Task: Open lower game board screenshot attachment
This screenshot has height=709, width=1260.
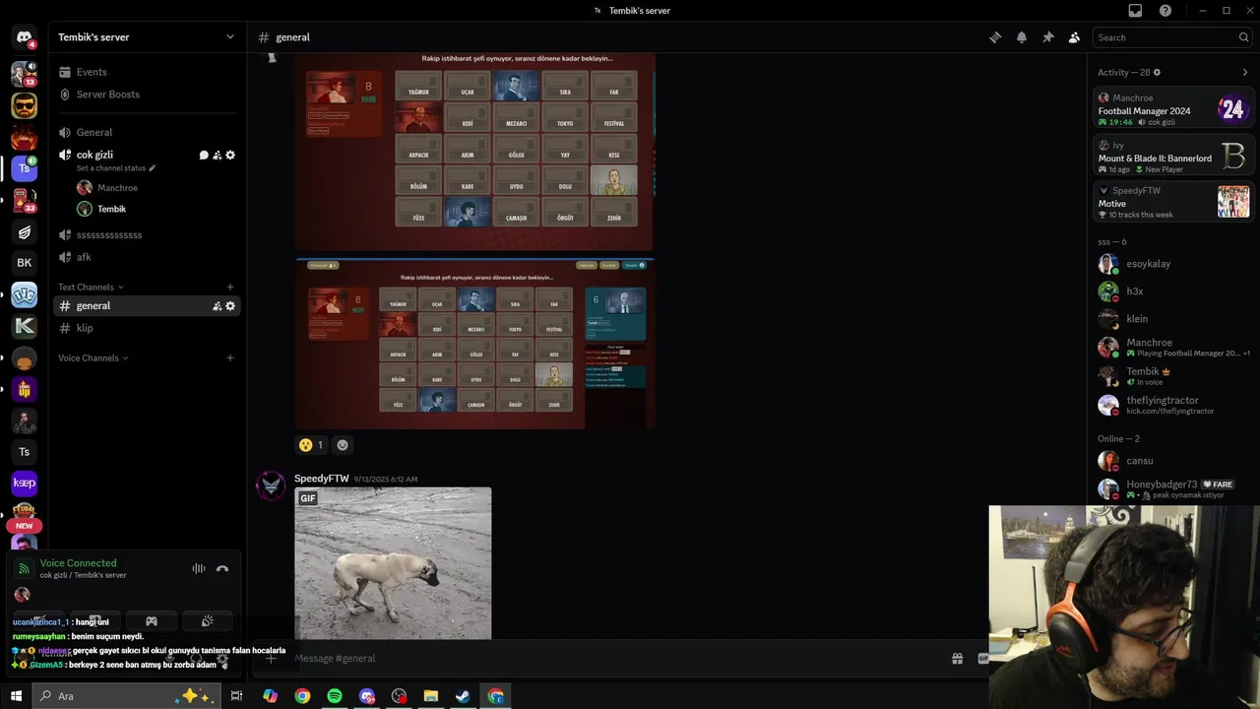Action: [x=474, y=344]
